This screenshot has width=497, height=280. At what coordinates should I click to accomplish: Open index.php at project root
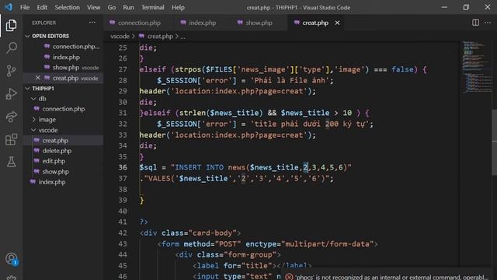click(x=52, y=182)
